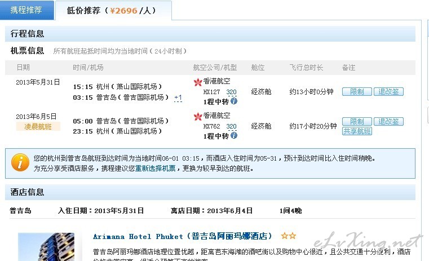
Task: Click 退改签 button for the June 5 flight
Action: coord(388,121)
